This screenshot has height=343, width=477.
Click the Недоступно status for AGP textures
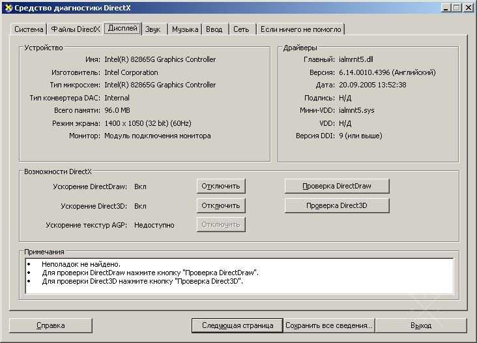coord(154,225)
